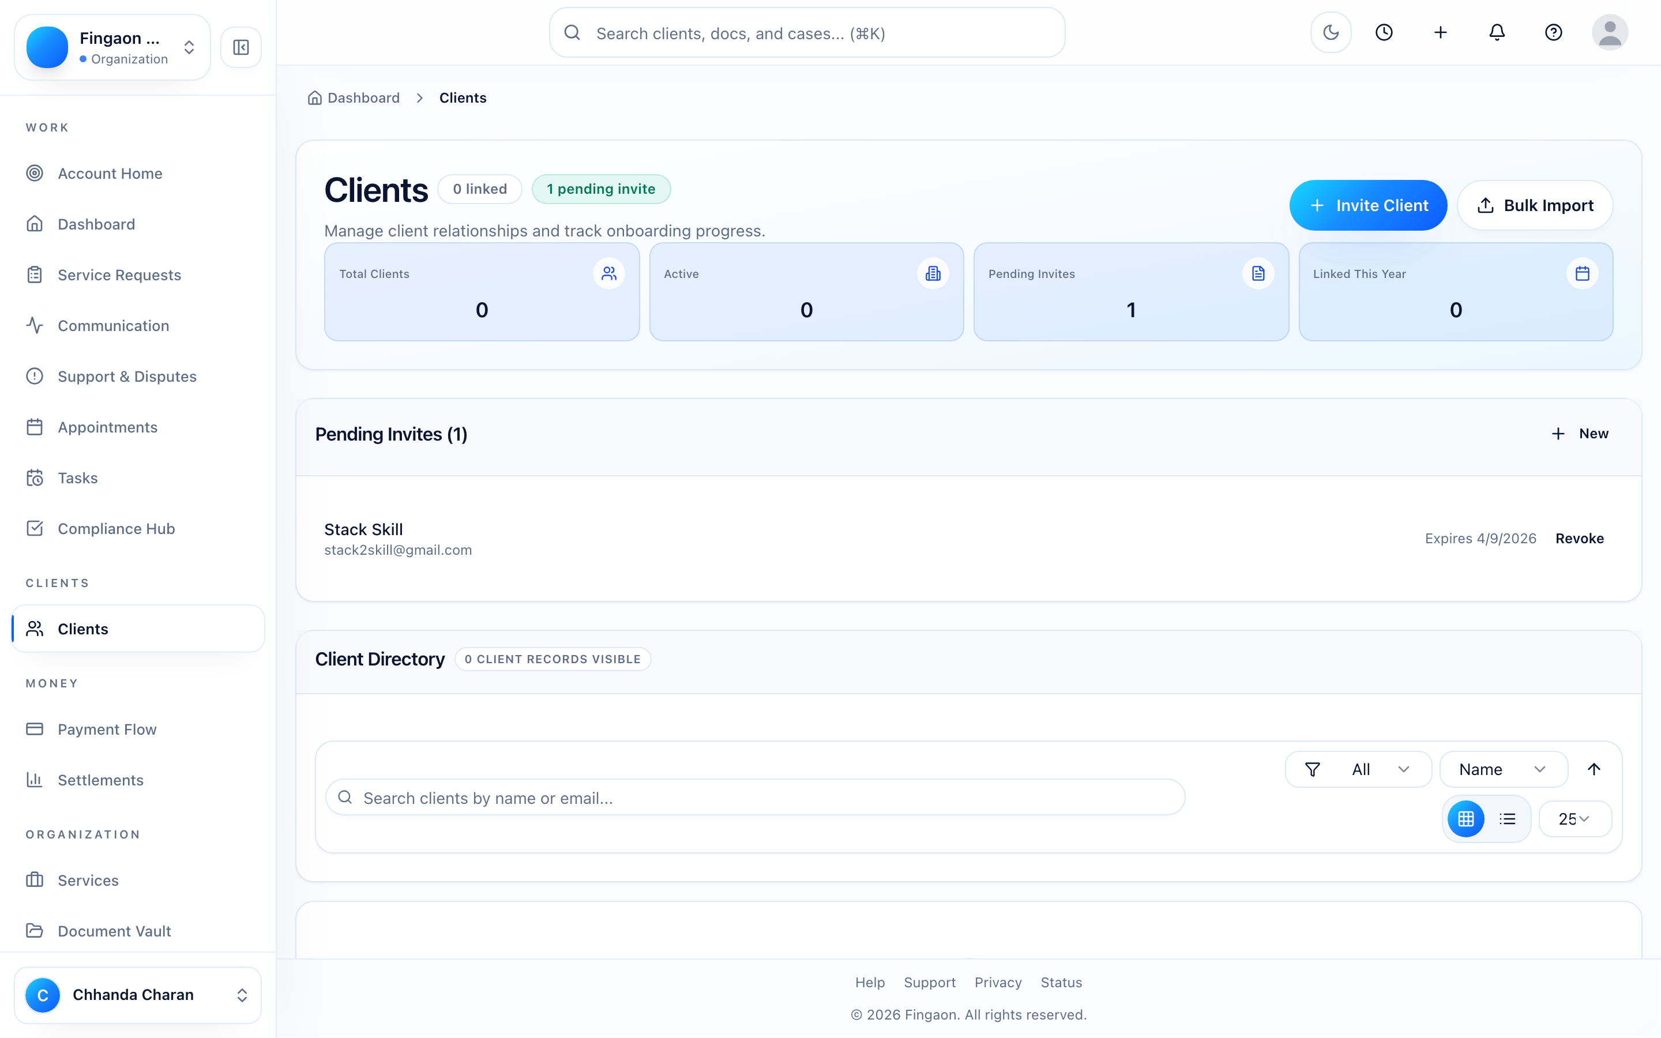Open Document Vault in sidebar
The width and height of the screenshot is (1661, 1038).
coord(137,931)
